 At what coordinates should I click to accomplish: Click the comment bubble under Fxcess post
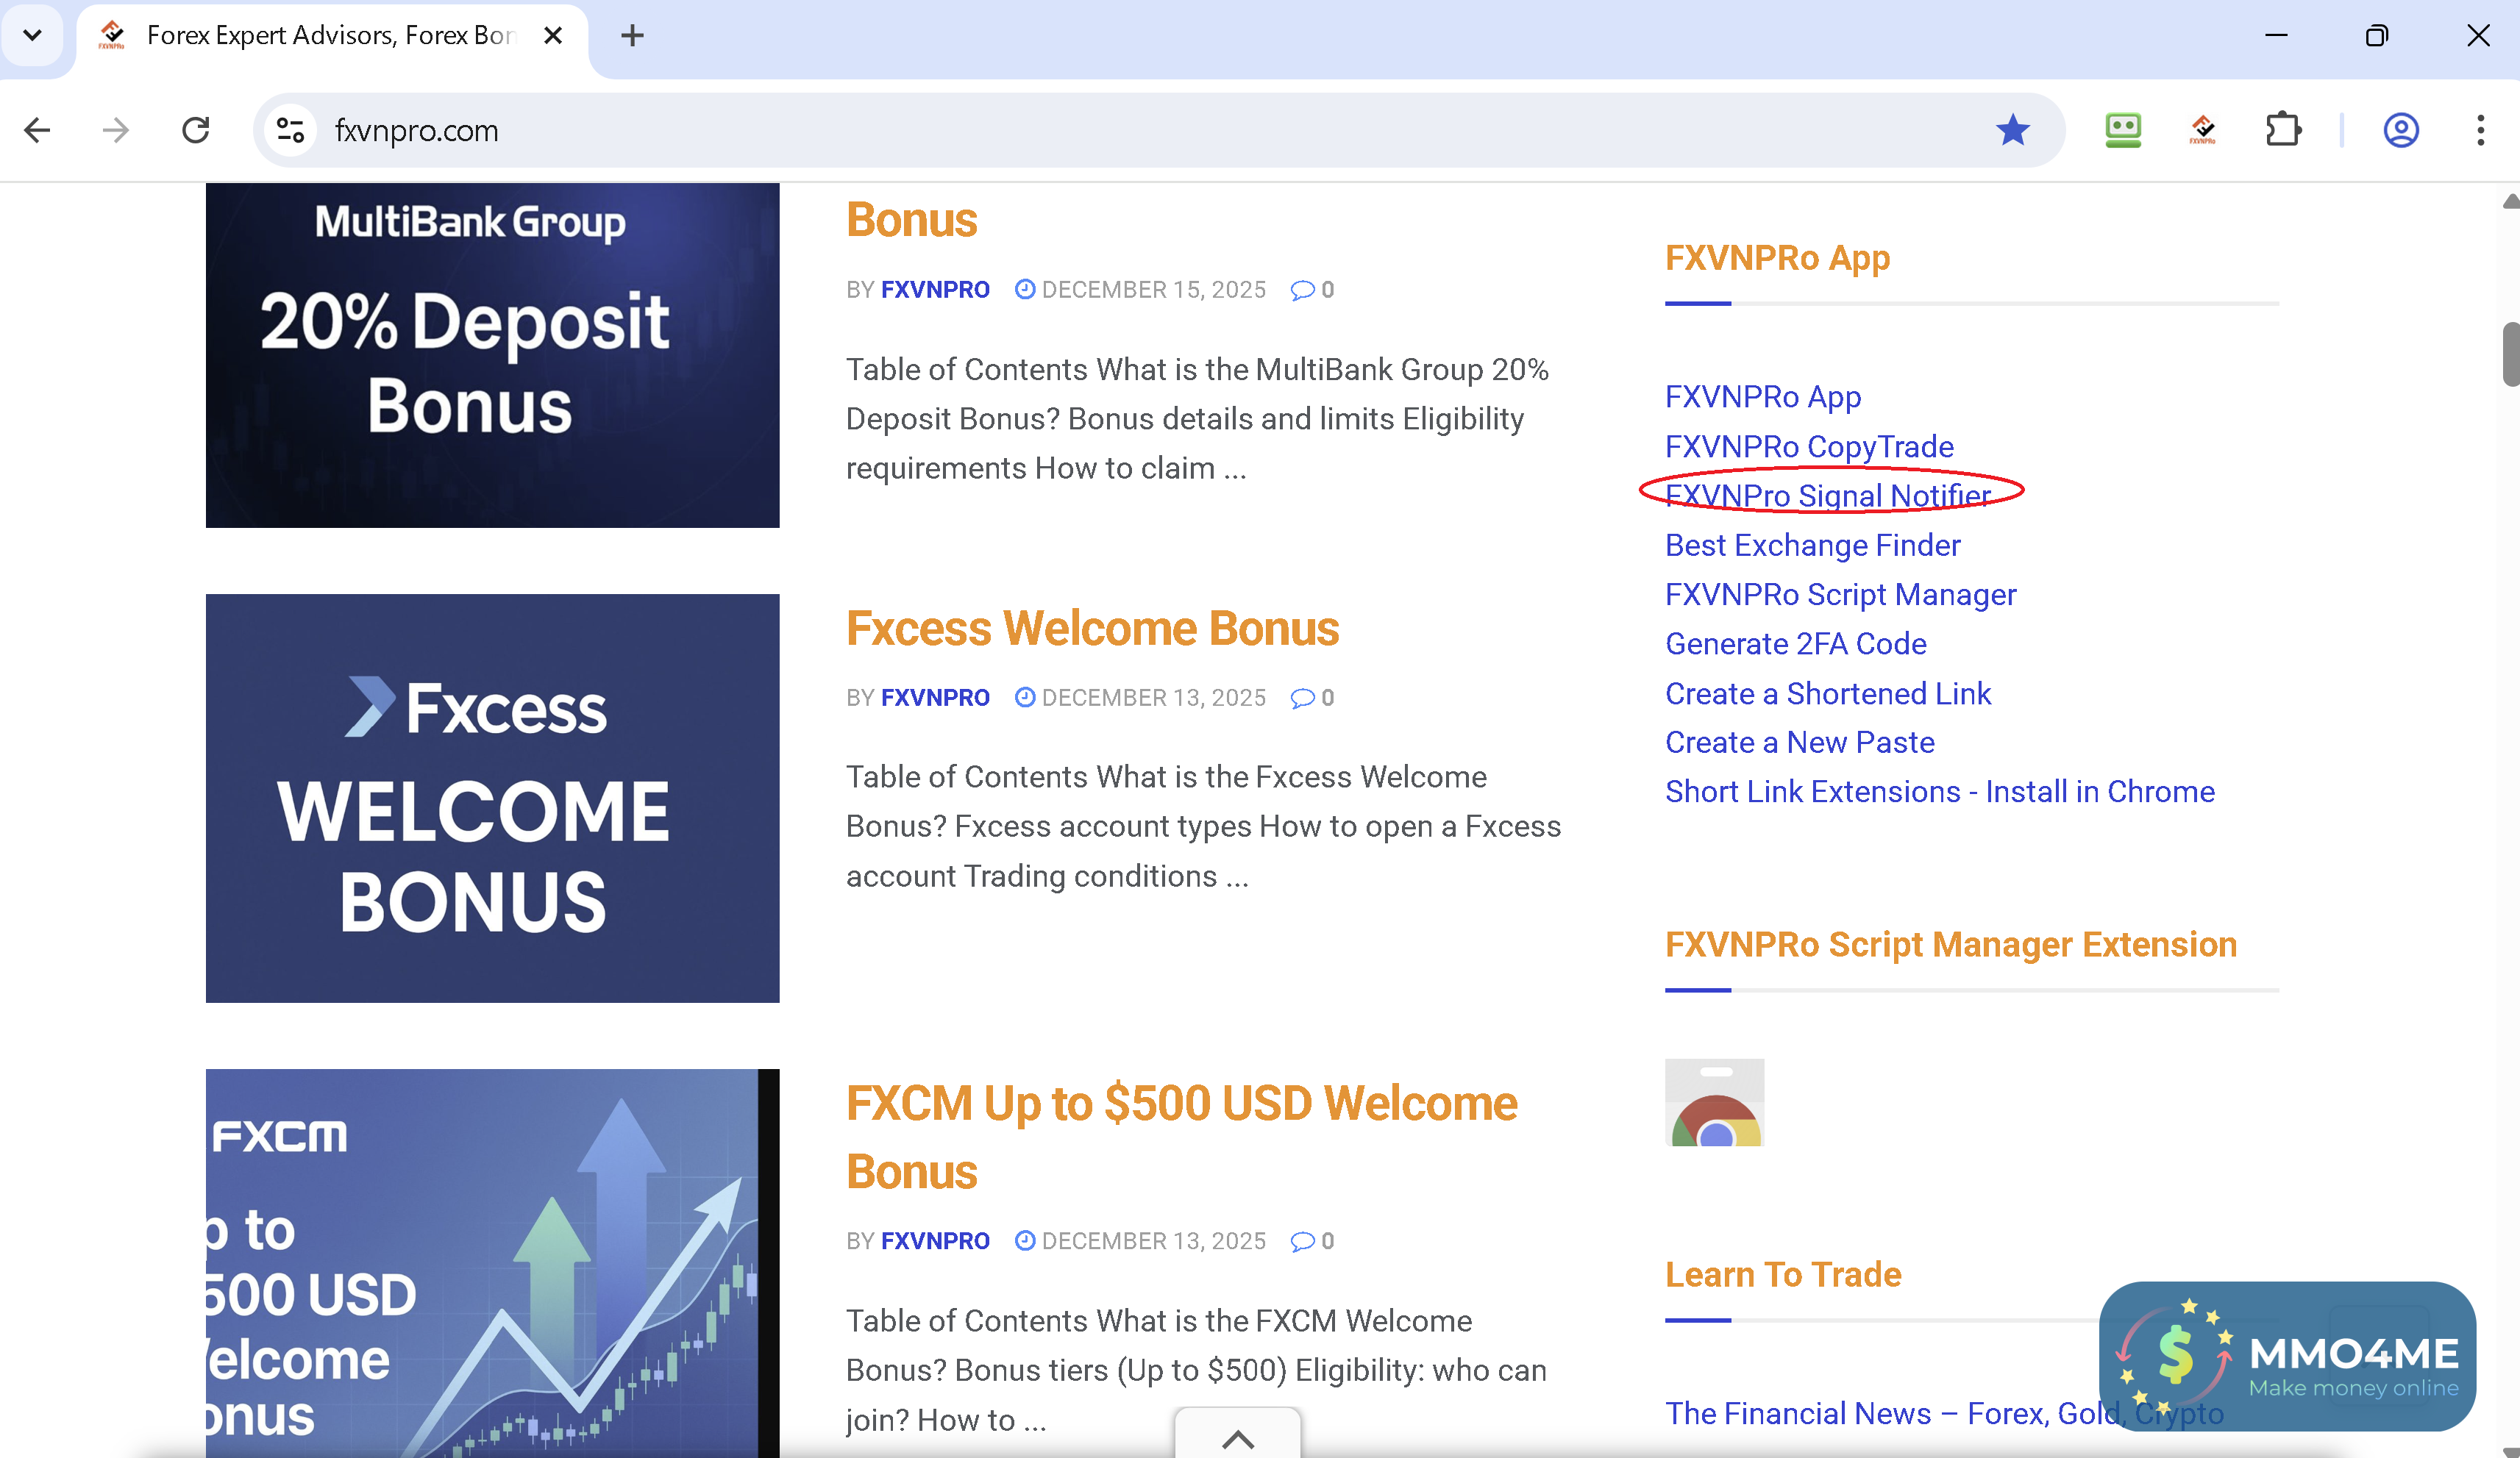coord(1302,698)
